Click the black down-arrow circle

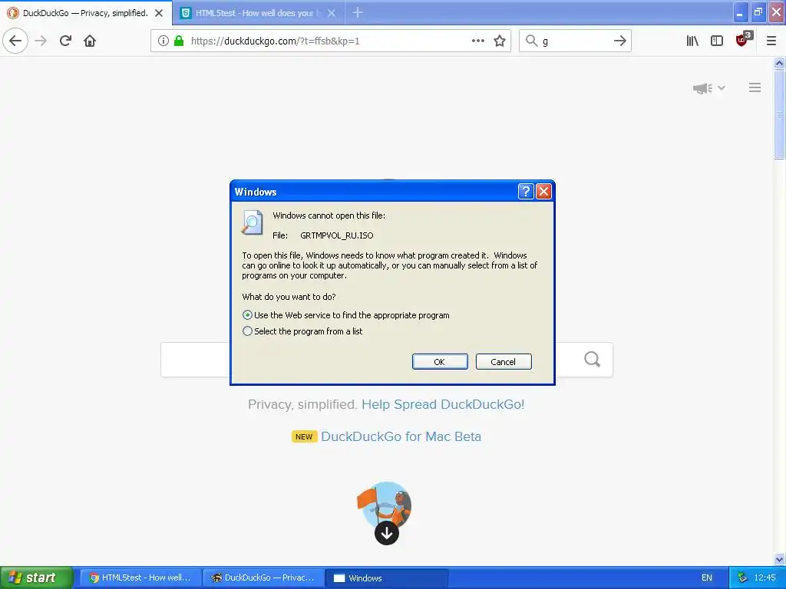tap(387, 534)
